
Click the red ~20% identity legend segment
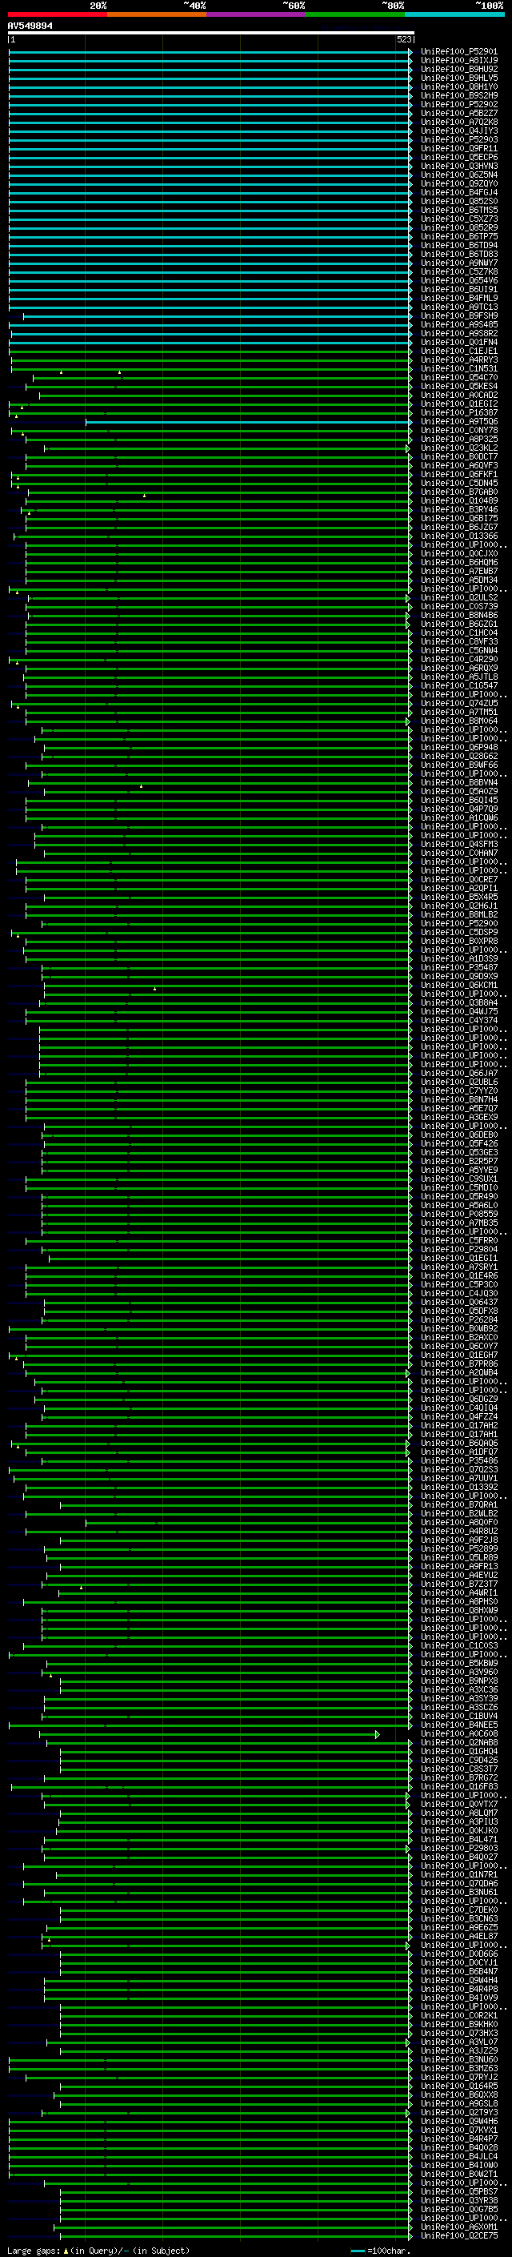(x=58, y=14)
